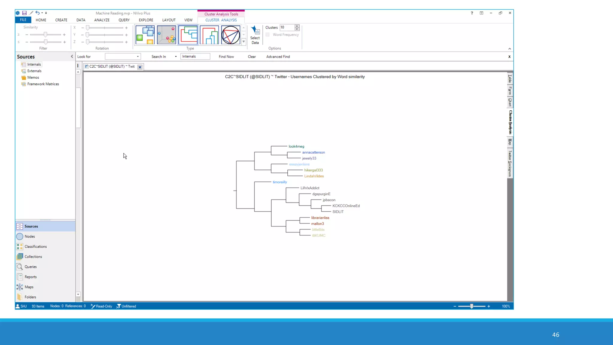Click the Undo arrow in title bar
This screenshot has width=613, height=345.
37,13
